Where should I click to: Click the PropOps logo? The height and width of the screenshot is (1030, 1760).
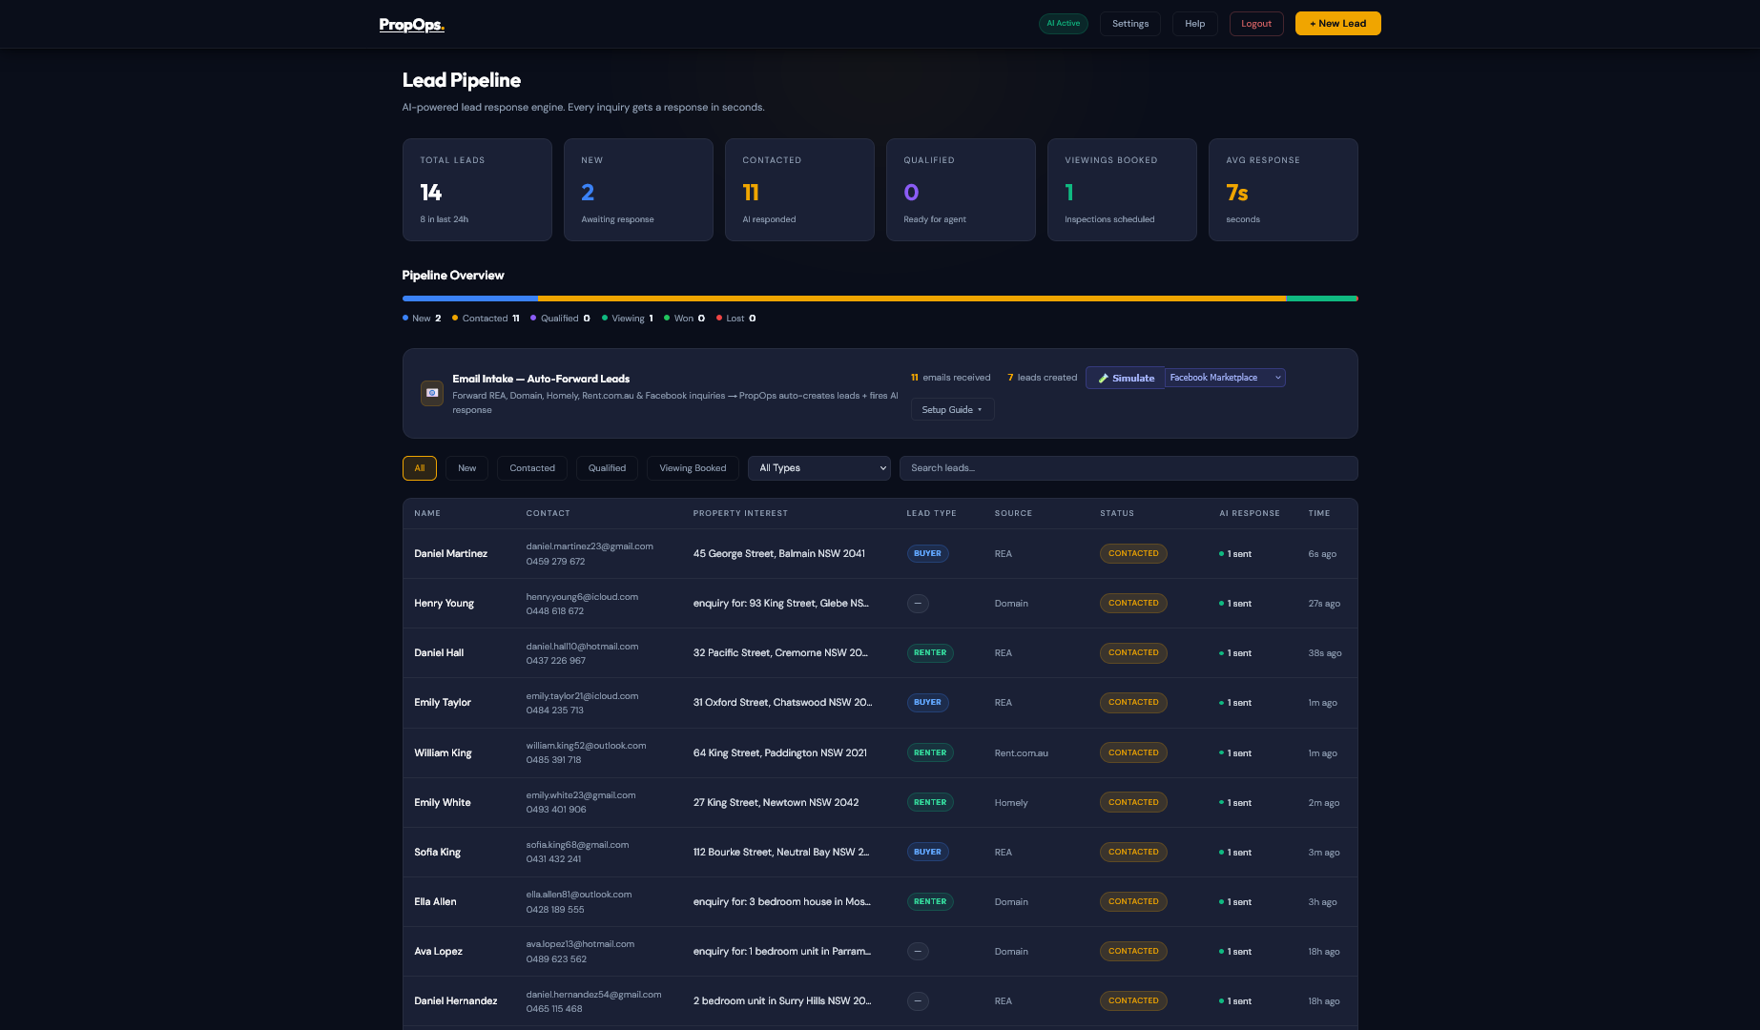pyautogui.click(x=411, y=24)
